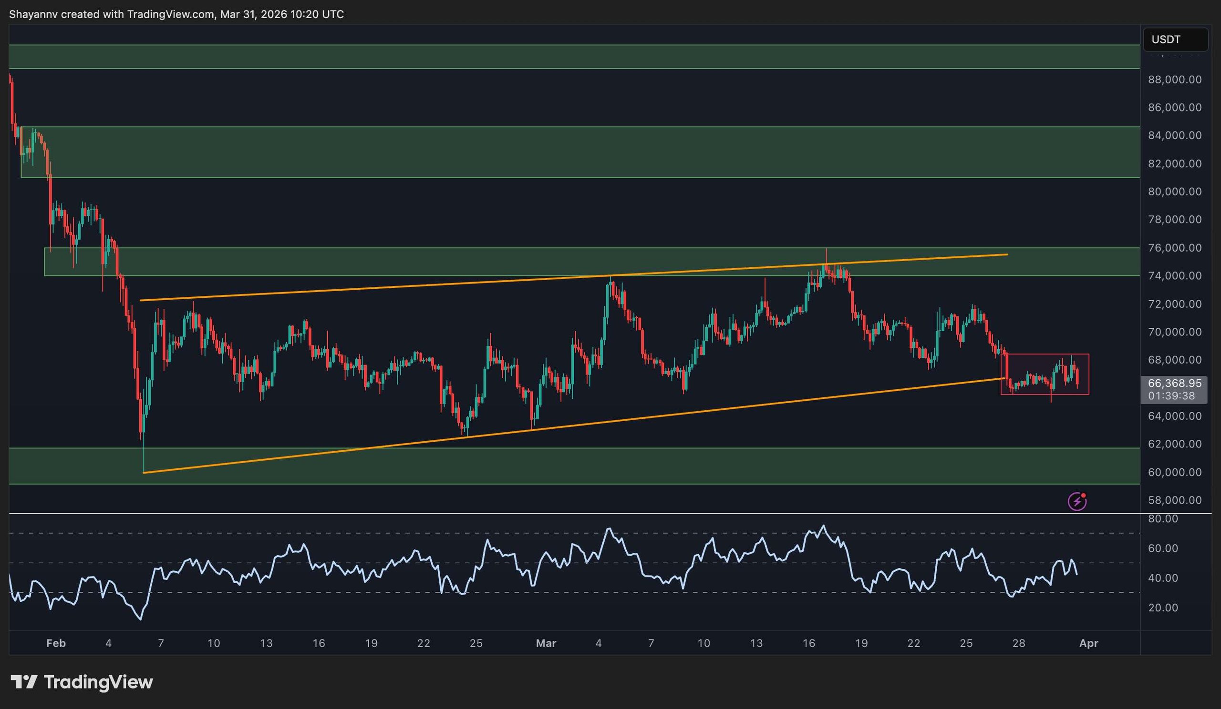This screenshot has width=1221, height=709.
Task: Click the 20.00 RSI scale label
Action: click(1163, 608)
